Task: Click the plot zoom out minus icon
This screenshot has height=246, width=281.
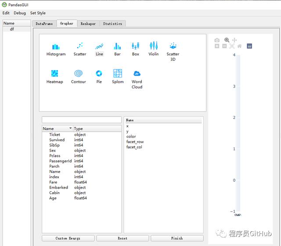Action: pyautogui.click(x=224, y=46)
